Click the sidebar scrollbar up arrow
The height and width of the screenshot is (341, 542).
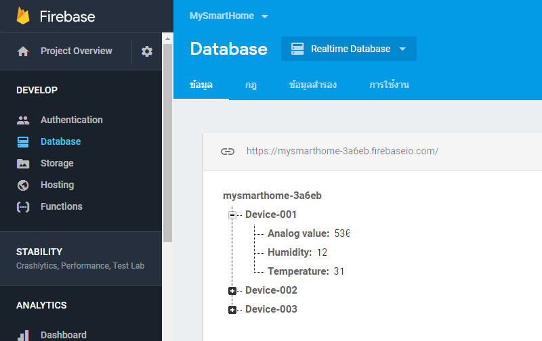(167, 39)
